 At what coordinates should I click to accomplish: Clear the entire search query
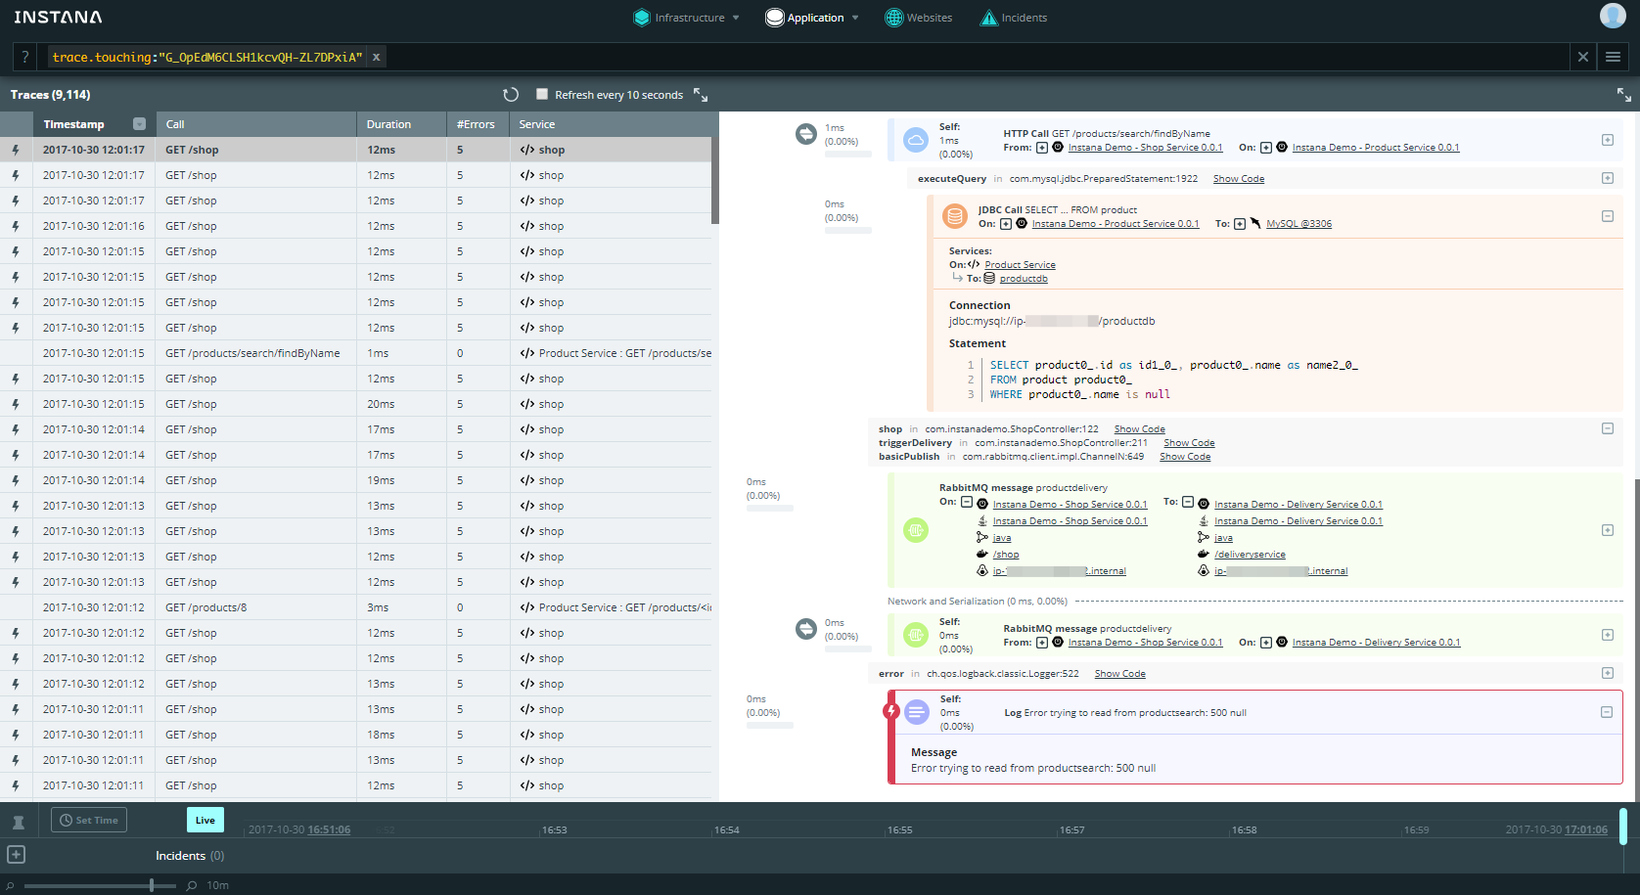pyautogui.click(x=1582, y=57)
